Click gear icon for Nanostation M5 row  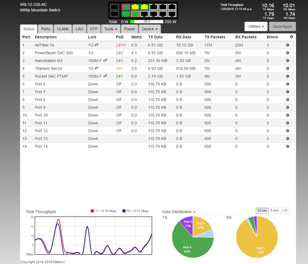coord(288,61)
